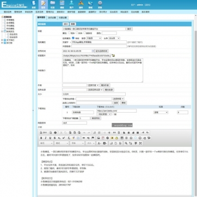Click the [退出] logout link
The height and width of the screenshot is (197, 197).
147,5
